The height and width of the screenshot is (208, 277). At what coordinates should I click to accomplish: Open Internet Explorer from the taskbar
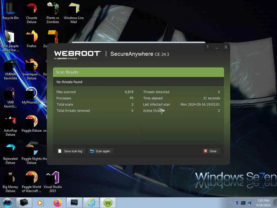click(91, 203)
